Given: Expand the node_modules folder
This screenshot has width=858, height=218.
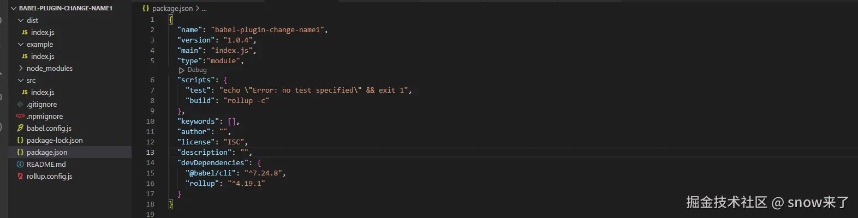Looking at the screenshot, I should point(21,68).
